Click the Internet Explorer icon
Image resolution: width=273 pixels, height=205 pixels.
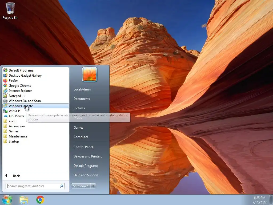pos(5,91)
